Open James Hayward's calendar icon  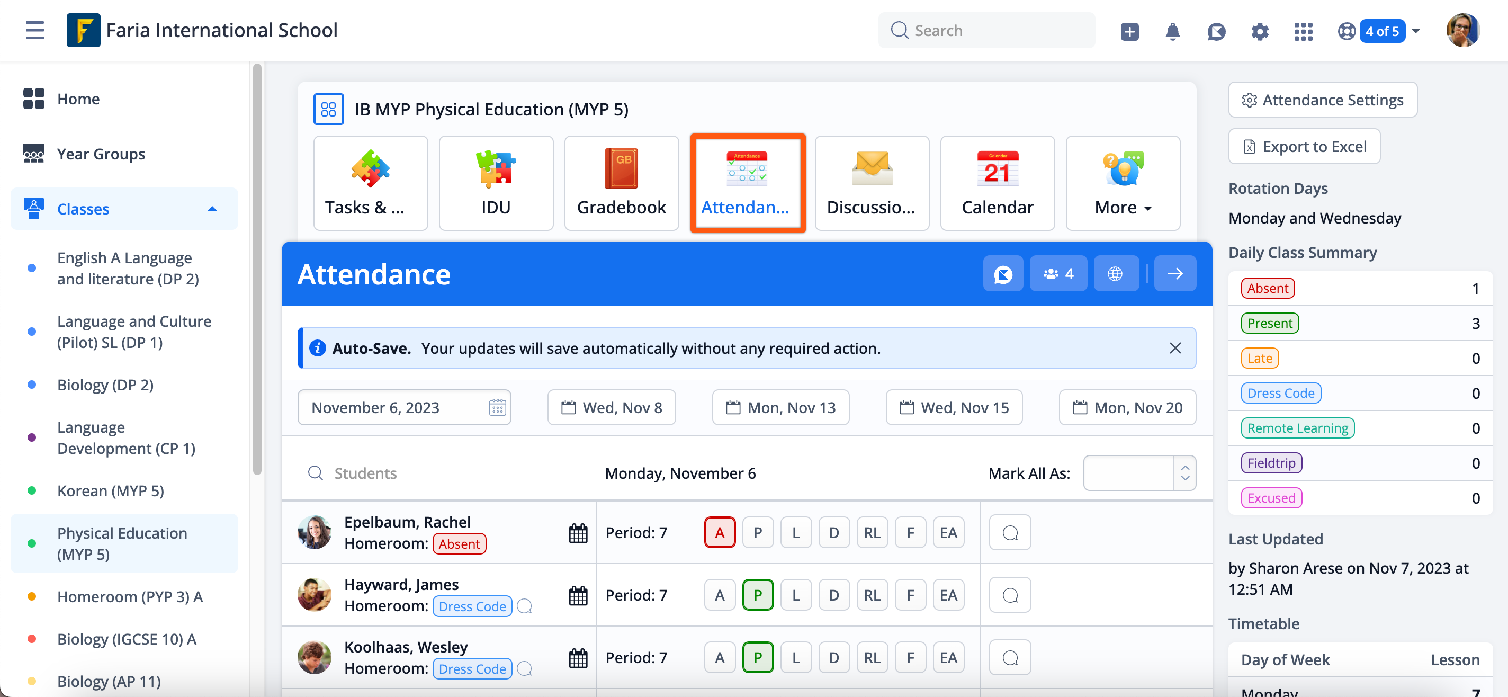(x=578, y=596)
